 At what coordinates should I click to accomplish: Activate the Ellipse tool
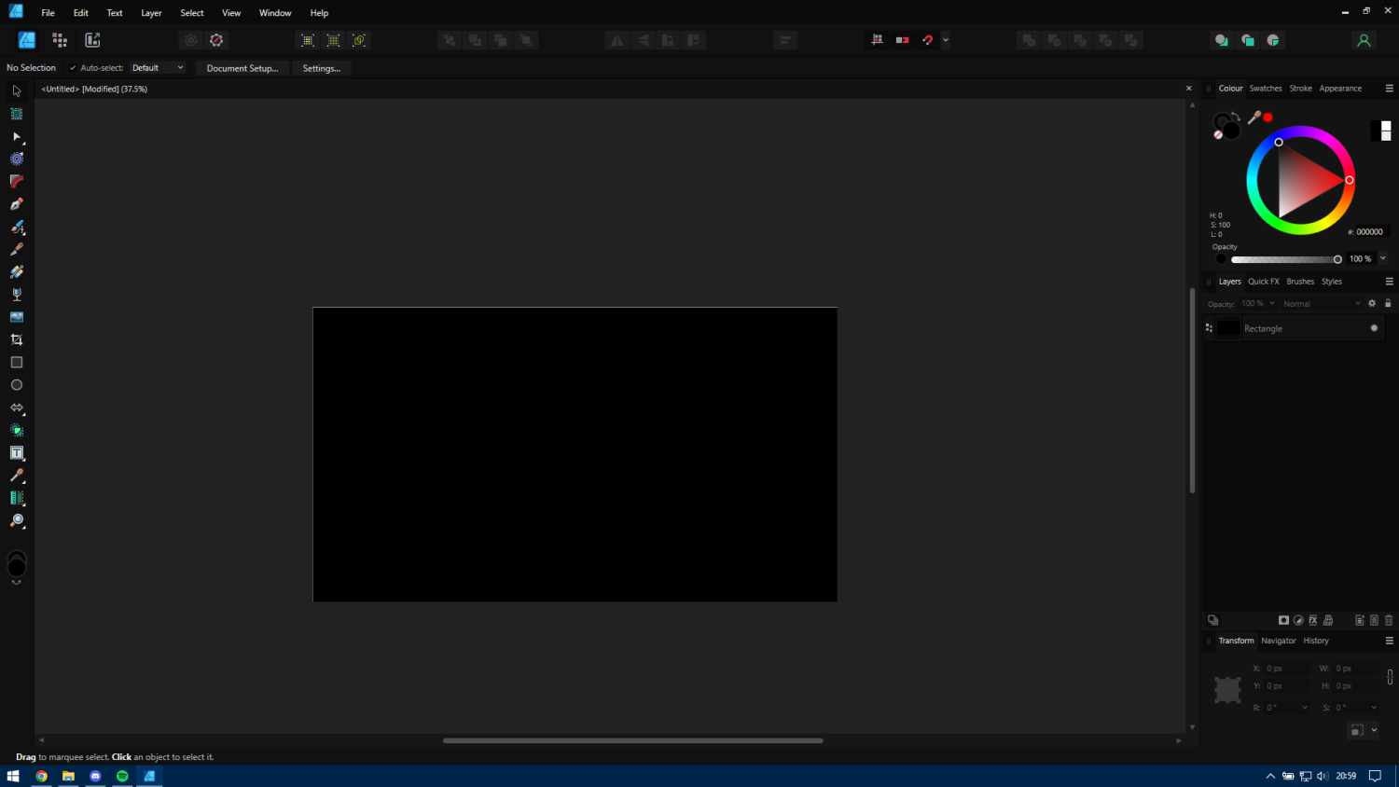click(x=16, y=384)
